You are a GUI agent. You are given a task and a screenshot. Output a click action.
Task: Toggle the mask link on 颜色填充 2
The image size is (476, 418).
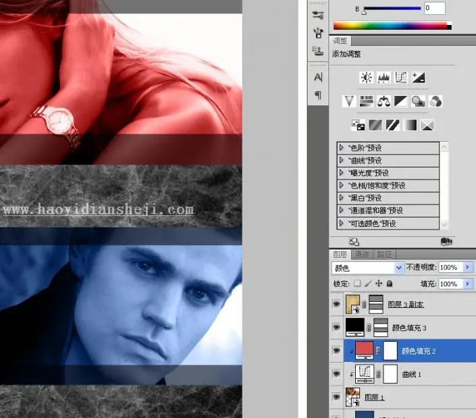pos(378,351)
